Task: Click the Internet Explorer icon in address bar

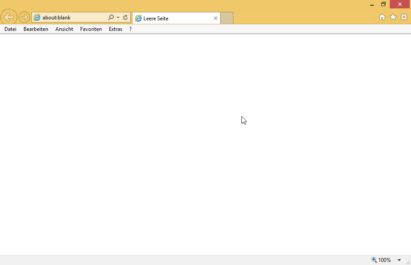Action: pyautogui.click(x=37, y=18)
